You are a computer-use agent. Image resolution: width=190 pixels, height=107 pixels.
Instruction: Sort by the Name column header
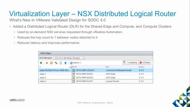88,67
